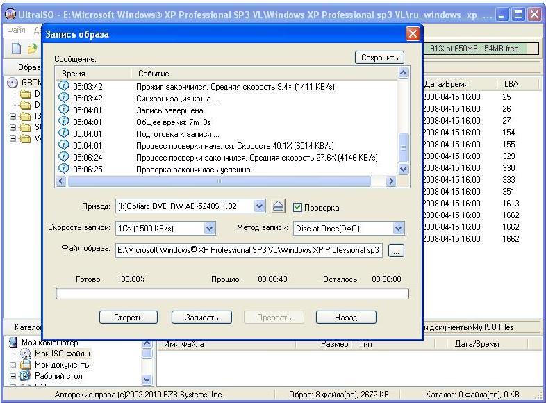Image resolution: width=546 pixels, height=403 pixels.
Task: Click the message log scroll-up arrow
Action: (403, 73)
